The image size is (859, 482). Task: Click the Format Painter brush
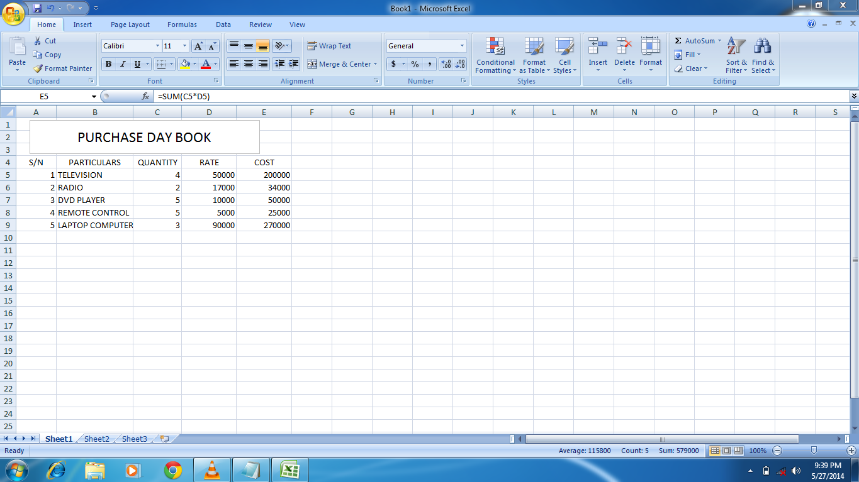pyautogui.click(x=63, y=68)
